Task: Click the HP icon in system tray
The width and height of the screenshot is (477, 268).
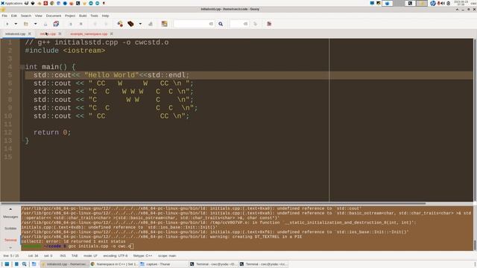Action: coord(433,3)
